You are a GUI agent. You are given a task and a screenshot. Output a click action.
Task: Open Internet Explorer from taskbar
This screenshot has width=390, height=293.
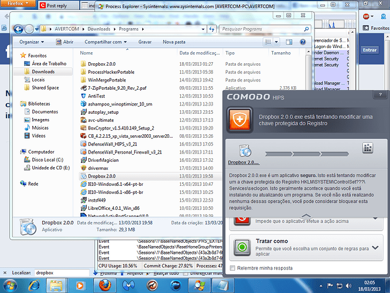click(x=34, y=285)
